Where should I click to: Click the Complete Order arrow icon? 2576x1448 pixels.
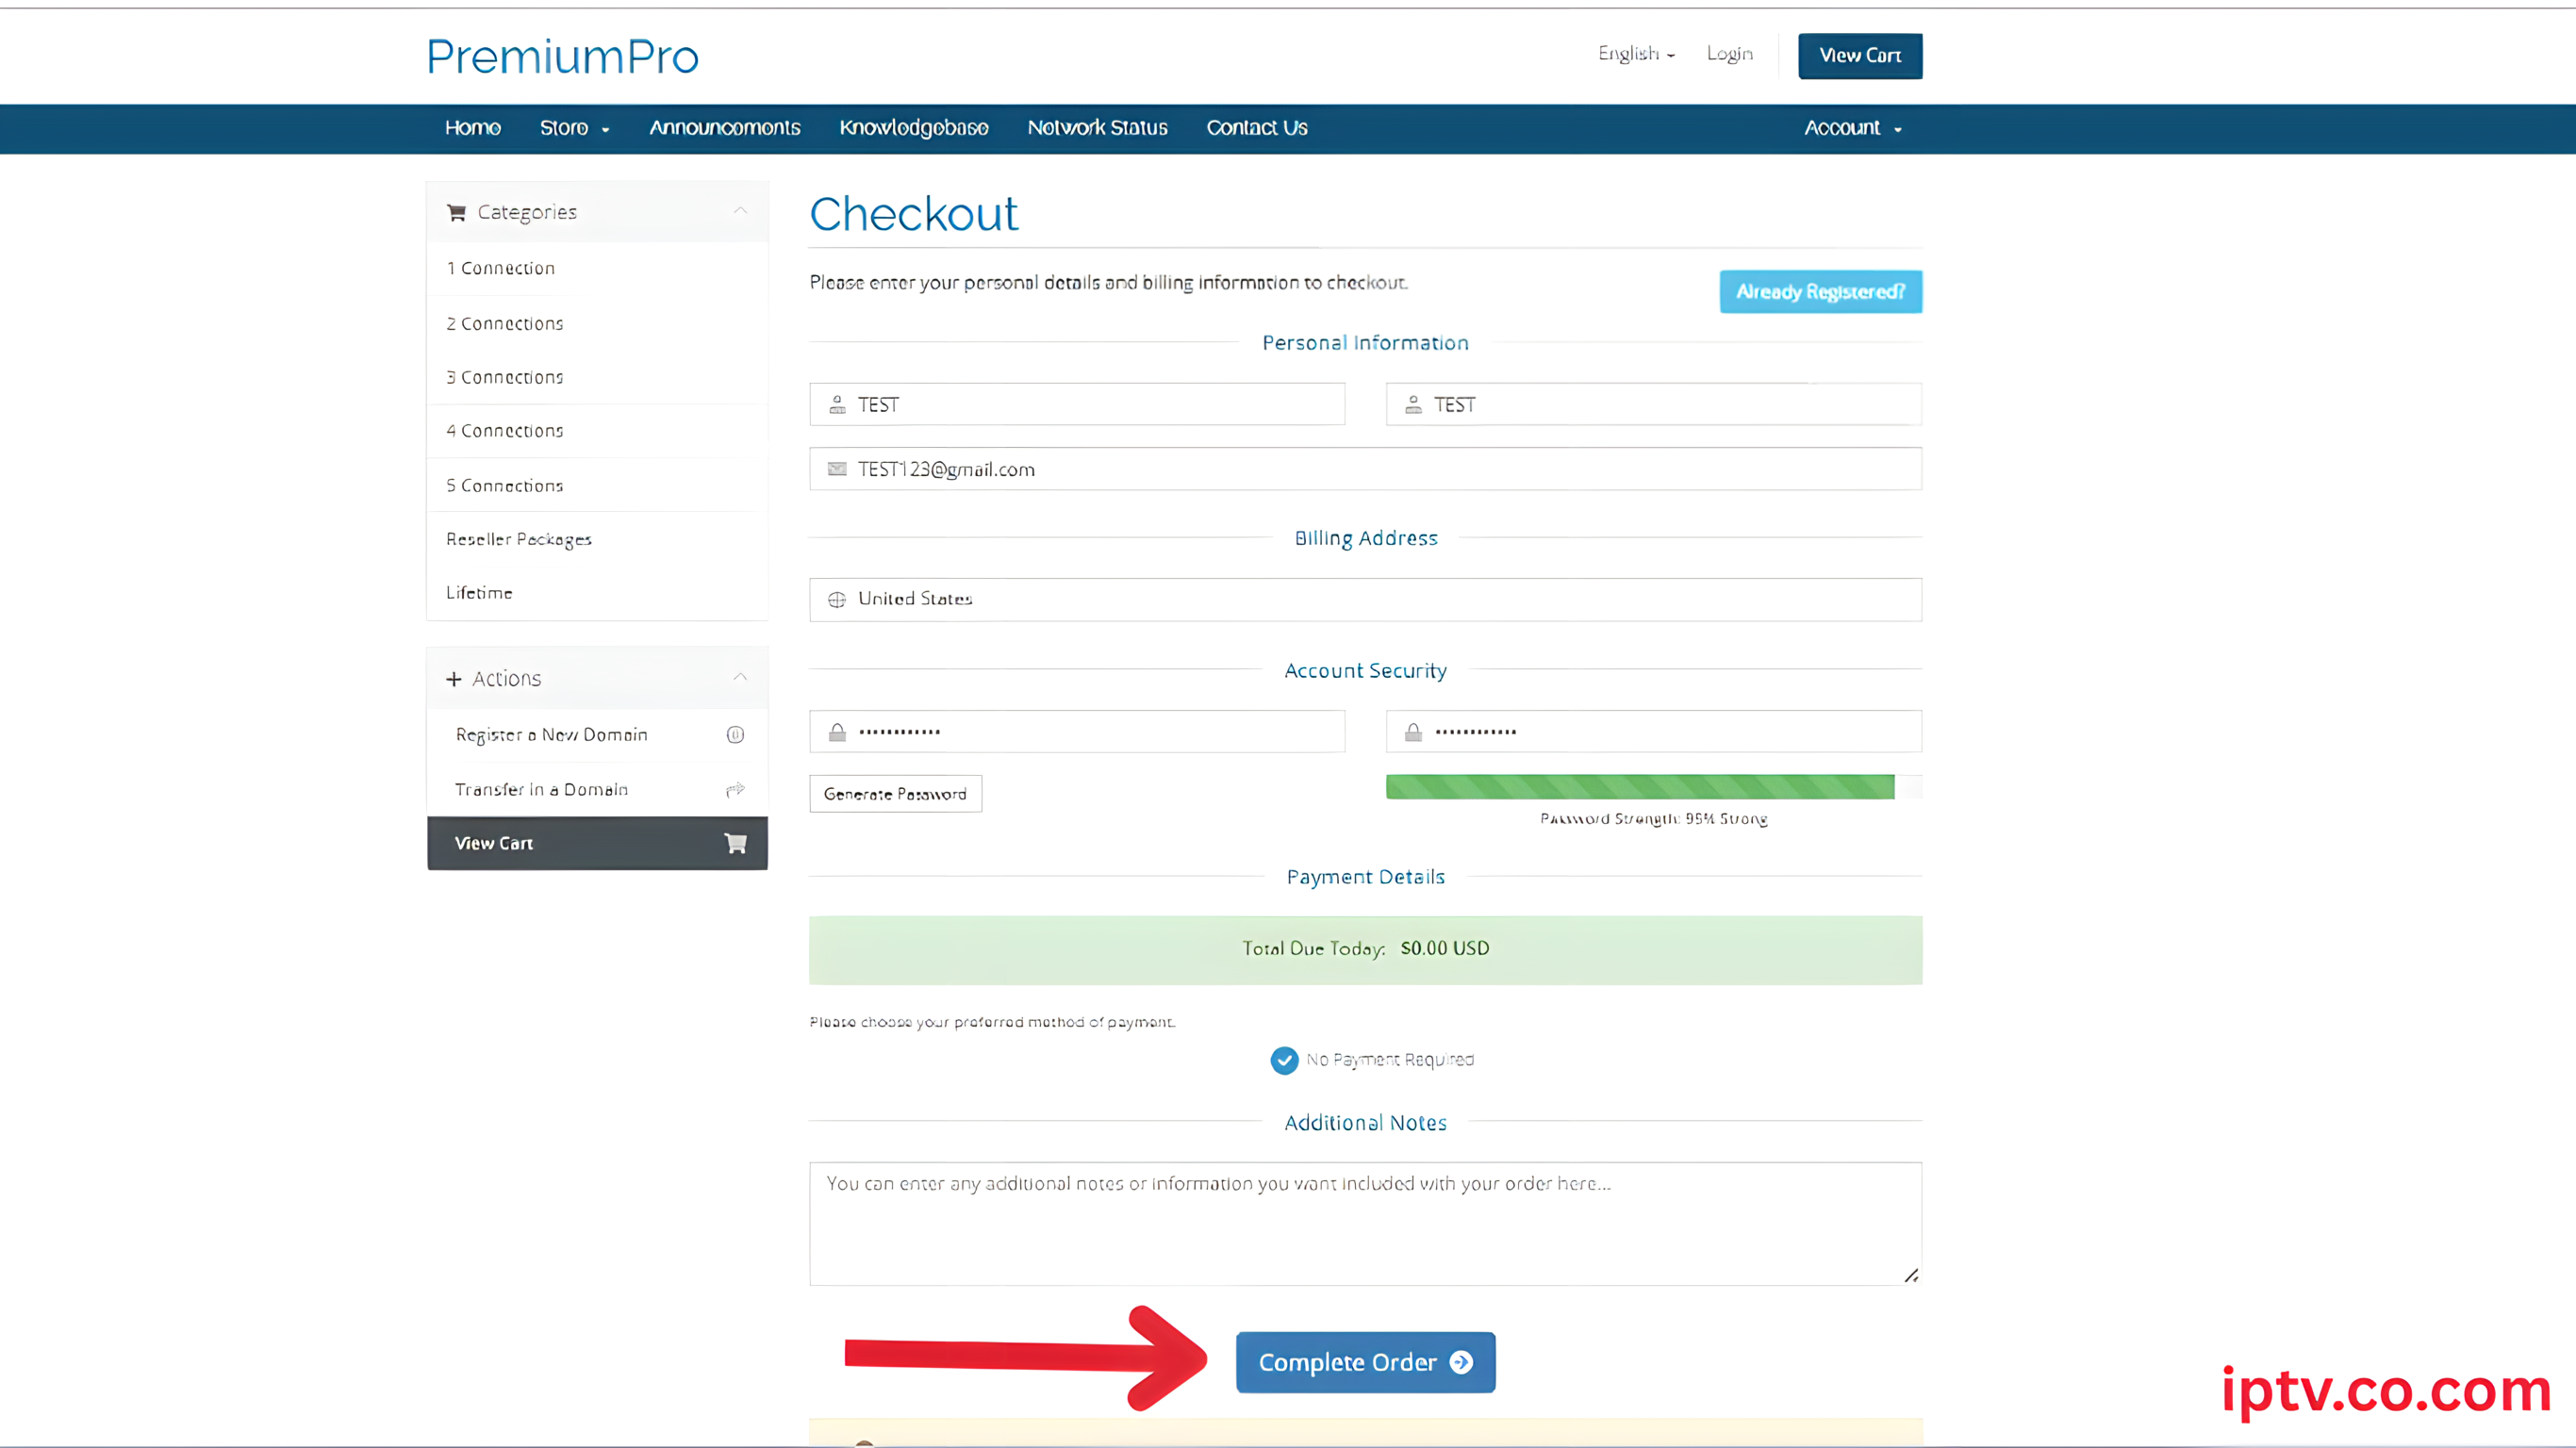[x=1461, y=1363]
